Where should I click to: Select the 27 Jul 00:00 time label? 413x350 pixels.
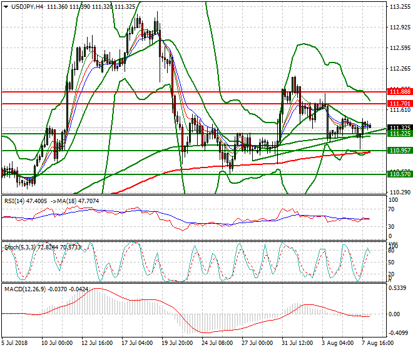coord(257,343)
